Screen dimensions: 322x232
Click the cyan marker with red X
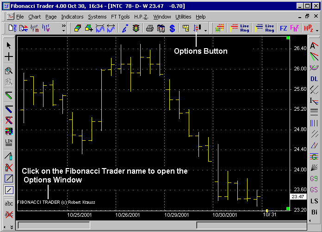9,168
